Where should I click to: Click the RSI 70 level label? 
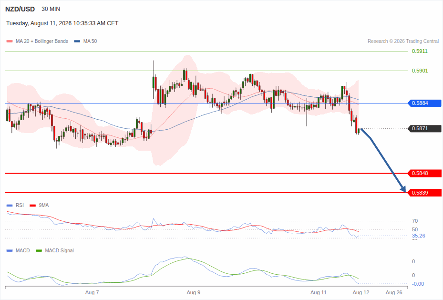415,221
